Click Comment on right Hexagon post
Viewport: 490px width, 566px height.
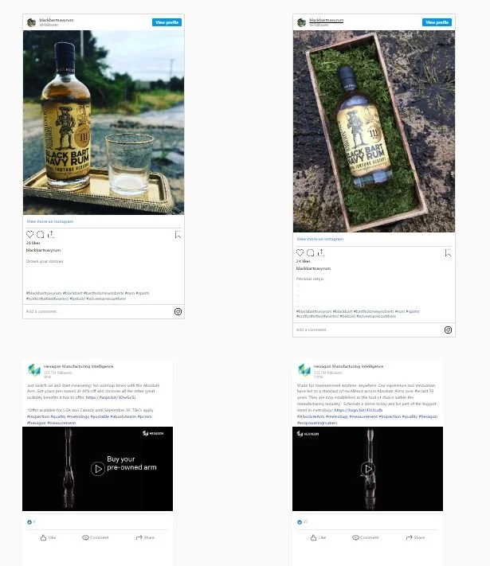coord(366,537)
